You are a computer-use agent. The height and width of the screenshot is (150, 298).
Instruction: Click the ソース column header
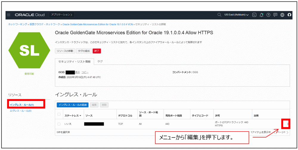(x=89, y=116)
